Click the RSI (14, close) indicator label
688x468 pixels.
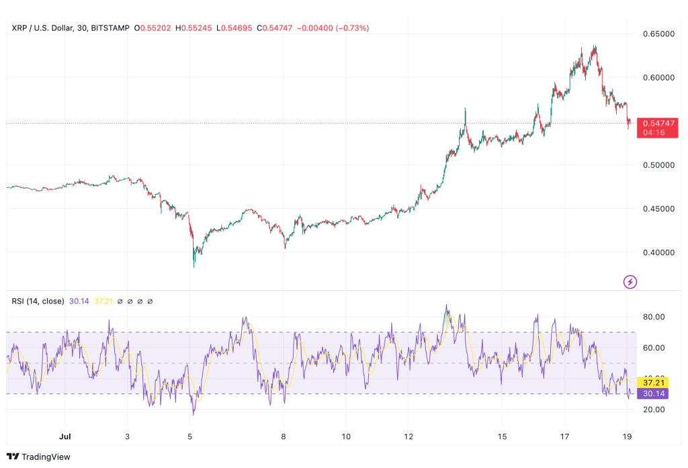pyautogui.click(x=38, y=301)
